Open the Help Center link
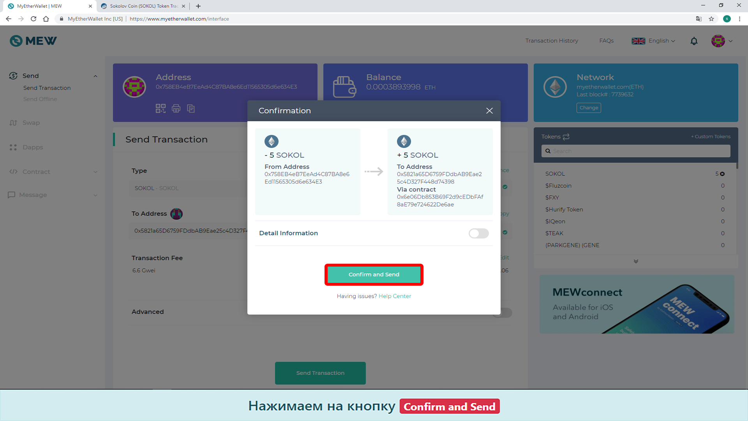 coord(395,296)
